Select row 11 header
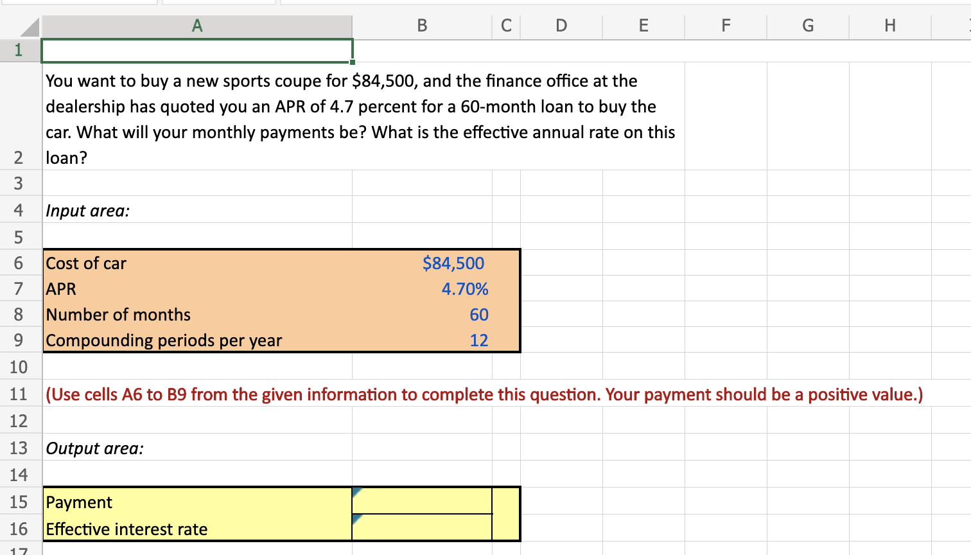Image resolution: width=971 pixels, height=555 pixels. pos(19,394)
